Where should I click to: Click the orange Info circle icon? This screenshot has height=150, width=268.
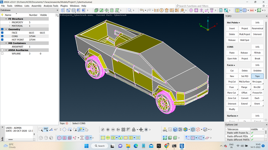(161, 10)
